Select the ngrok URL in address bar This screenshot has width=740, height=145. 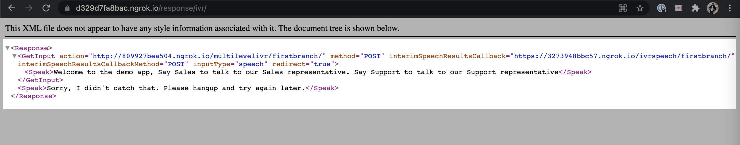(141, 8)
